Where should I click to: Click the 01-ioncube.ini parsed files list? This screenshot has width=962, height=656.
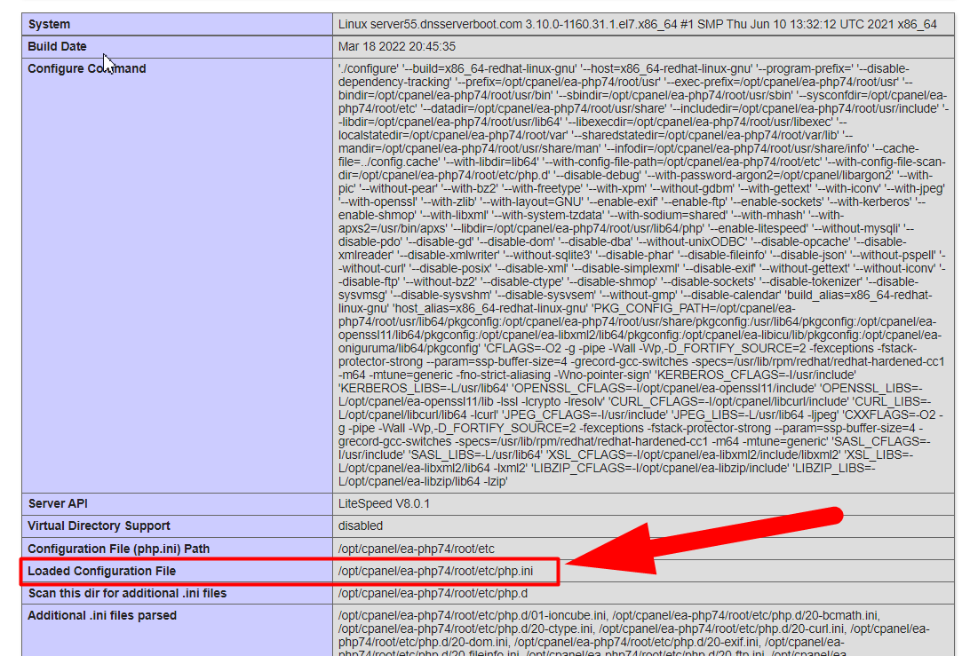[x=633, y=632]
